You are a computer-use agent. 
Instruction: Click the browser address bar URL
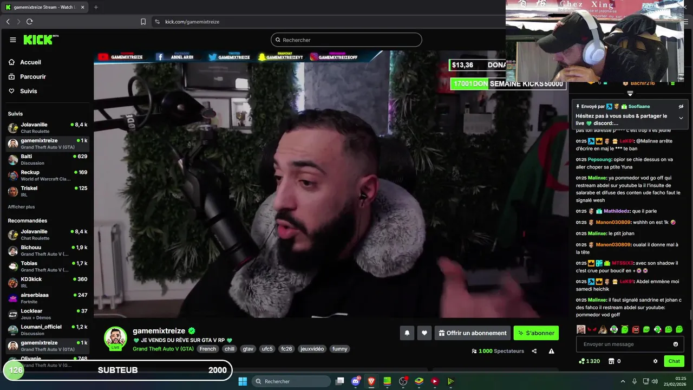(x=192, y=22)
